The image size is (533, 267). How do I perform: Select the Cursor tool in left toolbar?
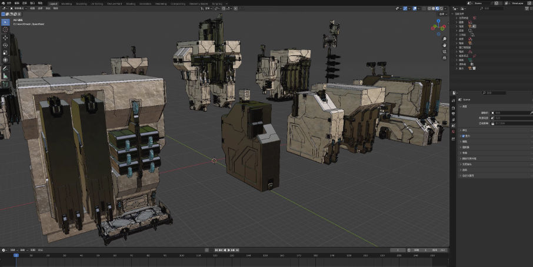pyautogui.click(x=5, y=29)
